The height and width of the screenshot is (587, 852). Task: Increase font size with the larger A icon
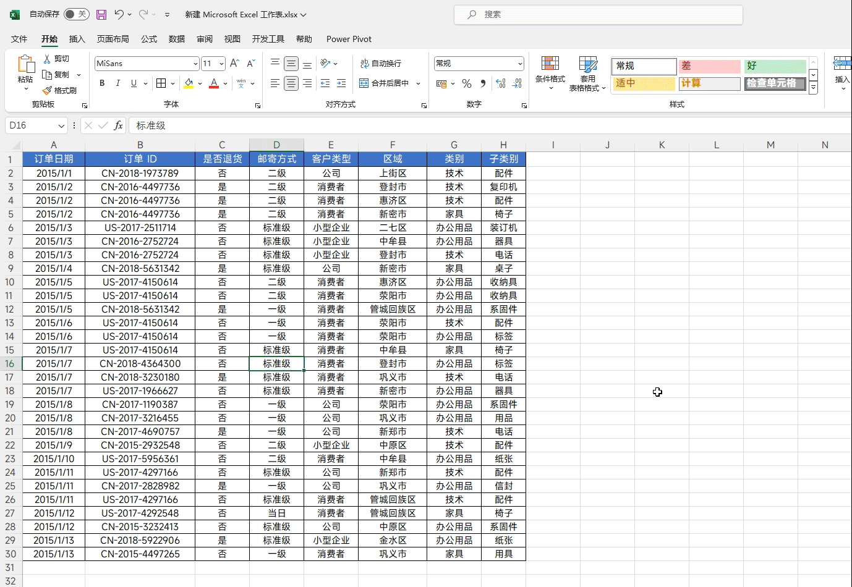point(234,64)
